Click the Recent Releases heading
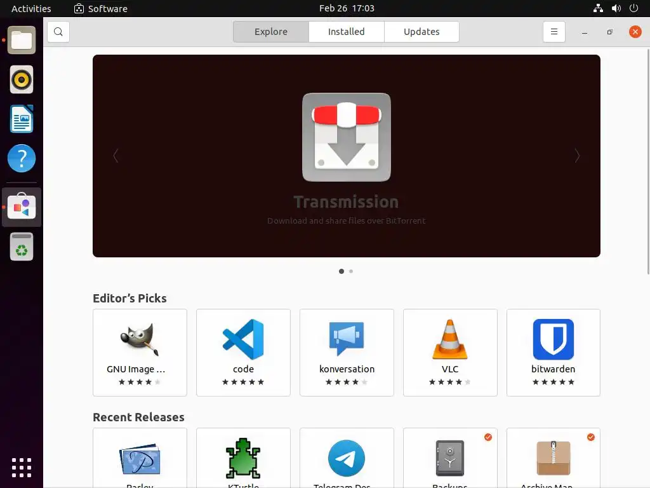Viewport: 650px width, 488px height. pos(138,417)
